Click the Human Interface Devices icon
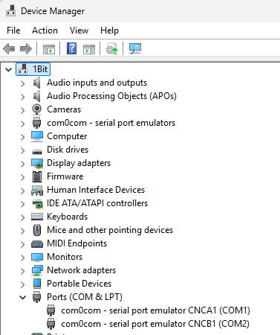 coord(37,191)
